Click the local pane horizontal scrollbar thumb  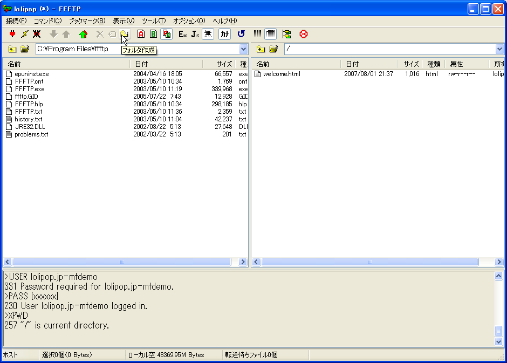pos(122,262)
